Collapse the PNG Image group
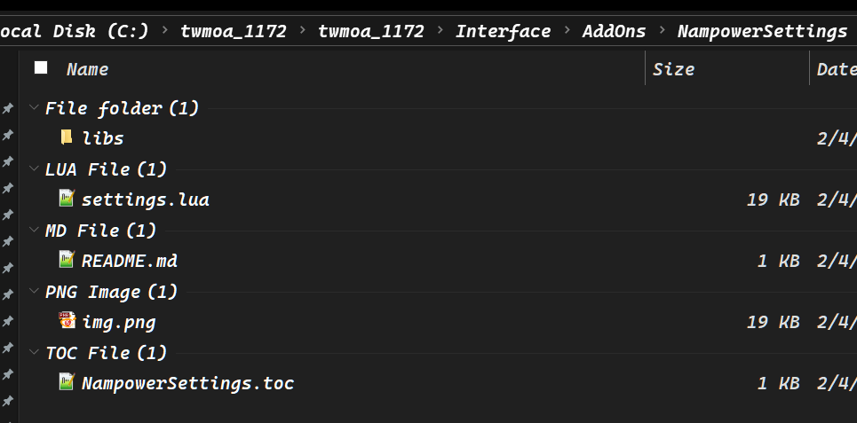The image size is (857, 423). [34, 292]
